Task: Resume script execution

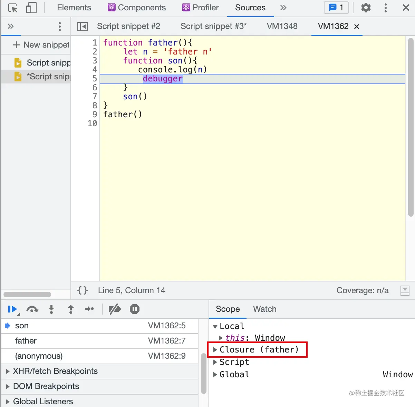Action: pyautogui.click(x=13, y=309)
